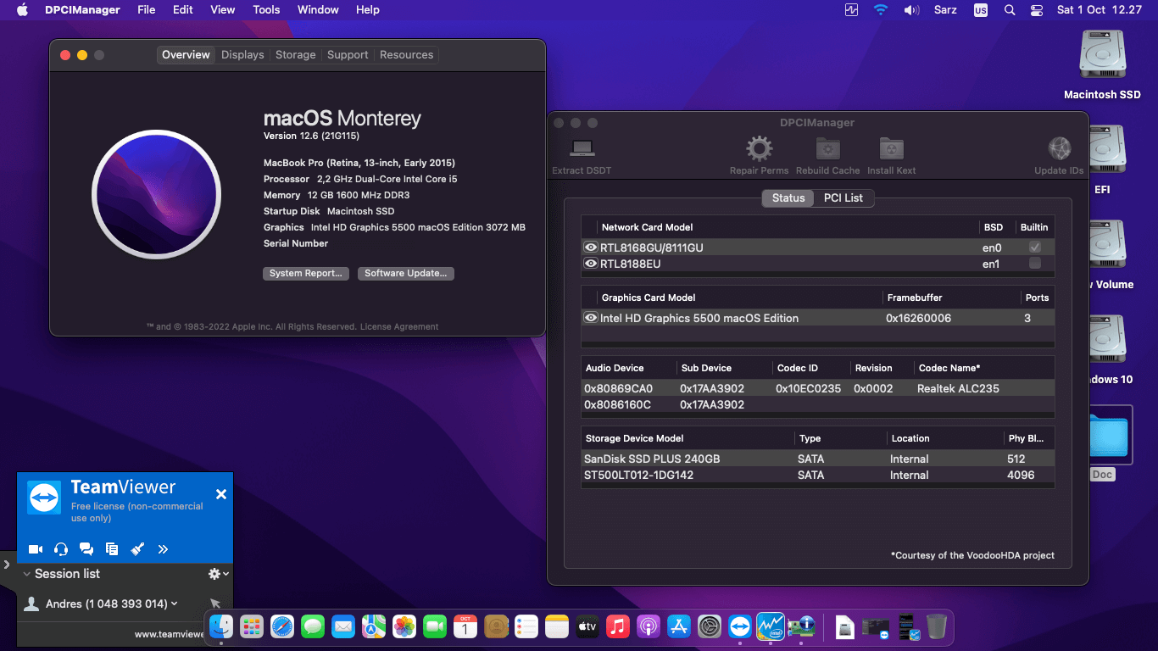The height and width of the screenshot is (651, 1158).
Task: Open the Edit menu
Action: coord(183,9)
